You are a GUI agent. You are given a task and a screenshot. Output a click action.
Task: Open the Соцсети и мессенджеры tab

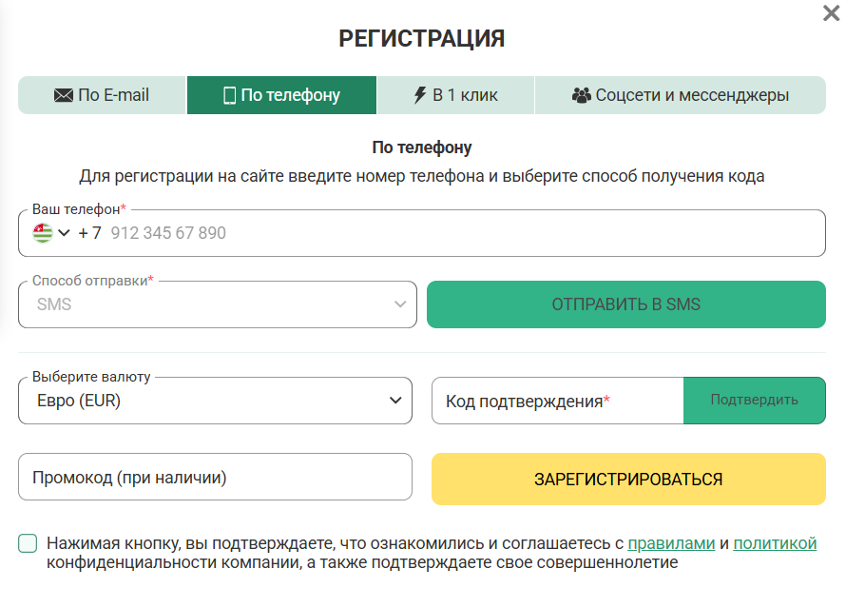coord(681,95)
